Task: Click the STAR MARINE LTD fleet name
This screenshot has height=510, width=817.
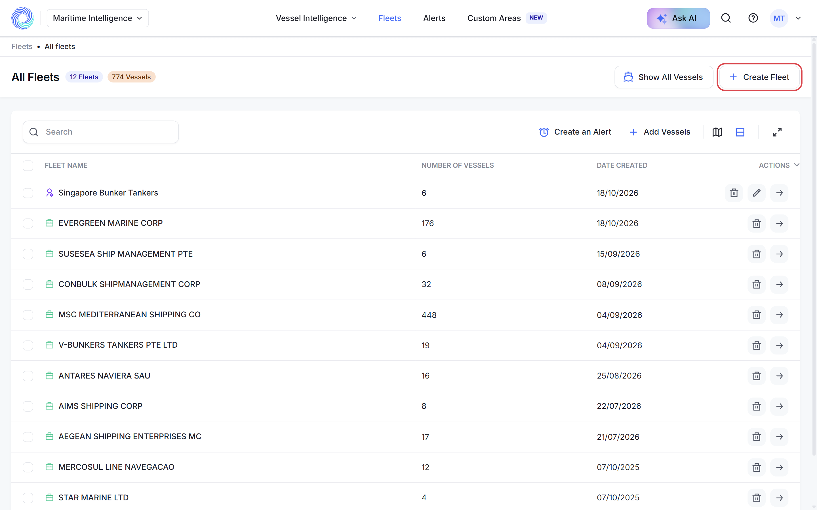Action: [x=94, y=498]
